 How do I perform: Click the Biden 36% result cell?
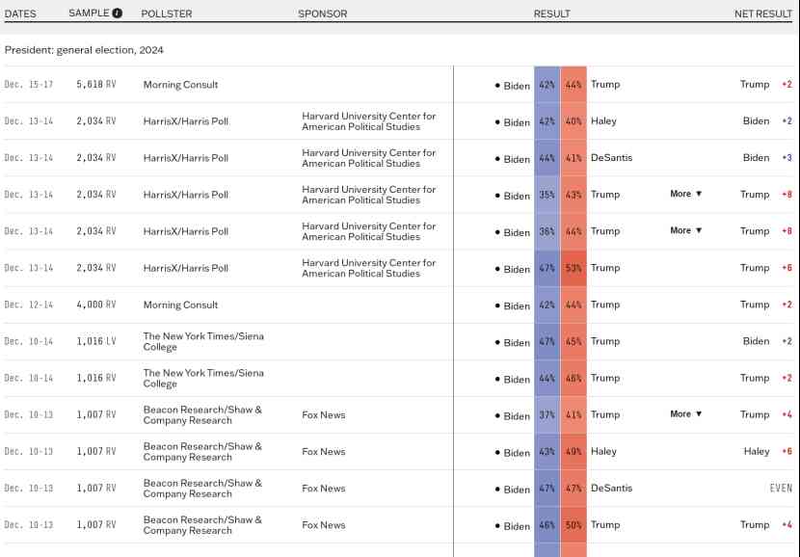click(x=547, y=231)
